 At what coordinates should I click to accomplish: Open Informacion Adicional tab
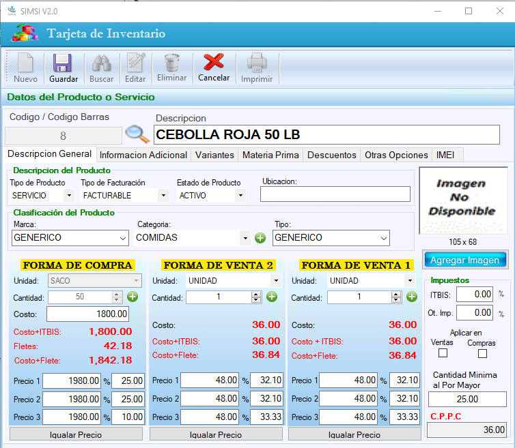143,155
